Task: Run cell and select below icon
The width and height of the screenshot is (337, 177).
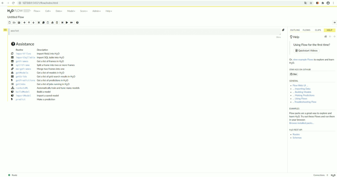Action: point(62,22)
